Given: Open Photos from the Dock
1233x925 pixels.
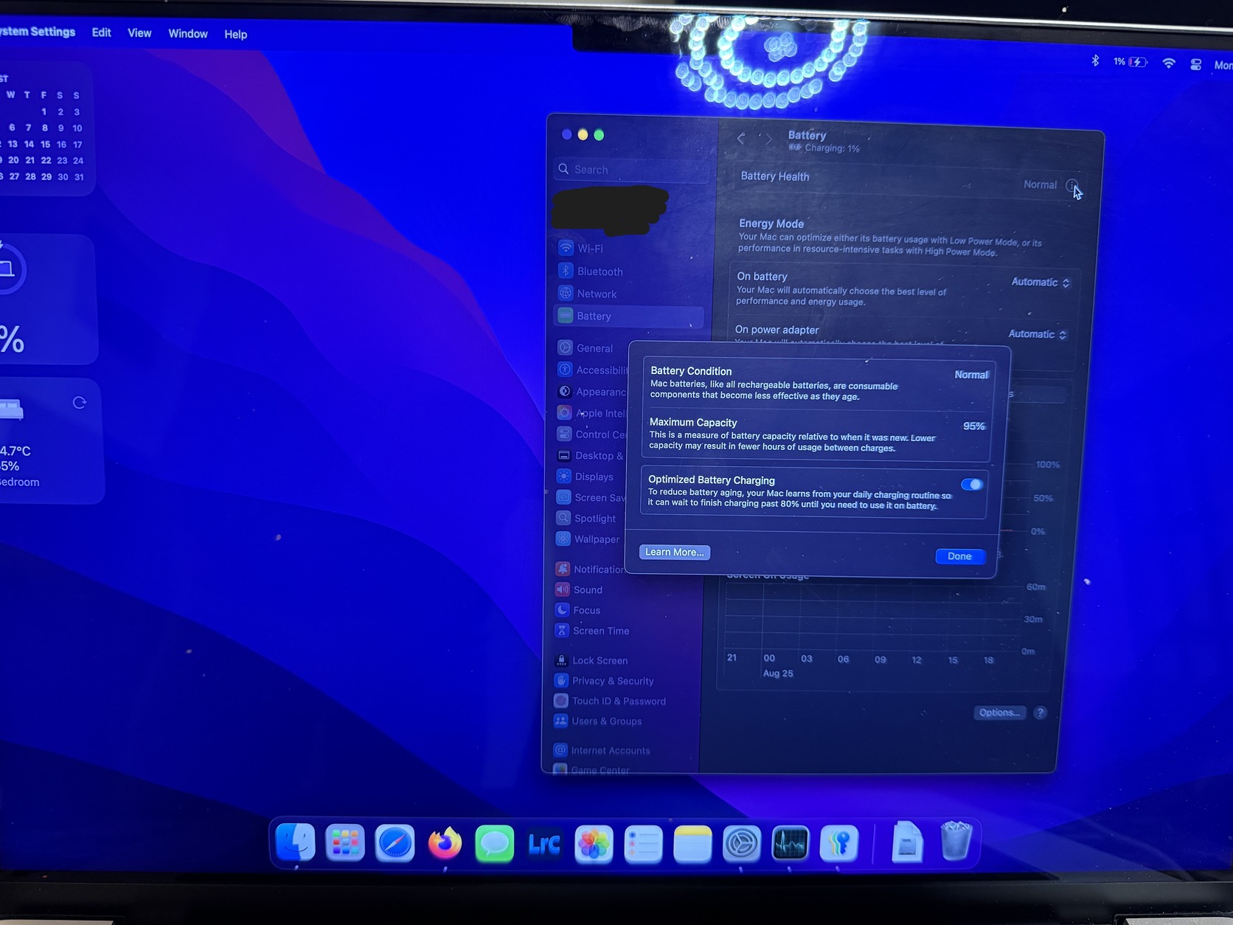Looking at the screenshot, I should point(594,845).
